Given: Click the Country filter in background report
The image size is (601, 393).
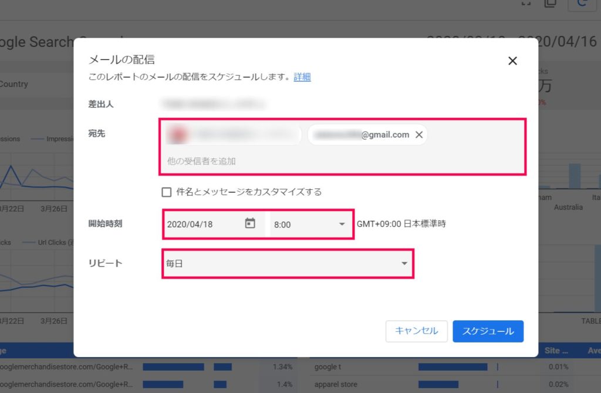Looking at the screenshot, I should [14, 84].
